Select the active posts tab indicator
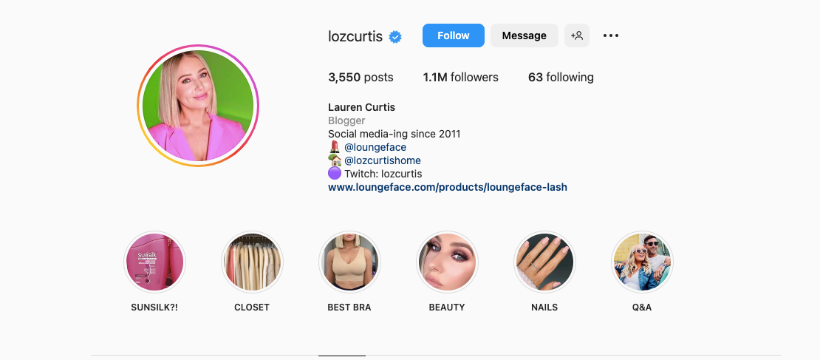 pos(342,356)
